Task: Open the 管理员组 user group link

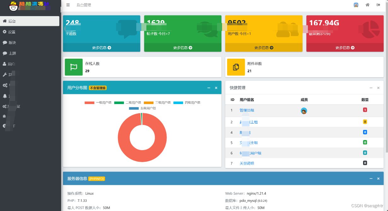Action: (x=247, y=110)
